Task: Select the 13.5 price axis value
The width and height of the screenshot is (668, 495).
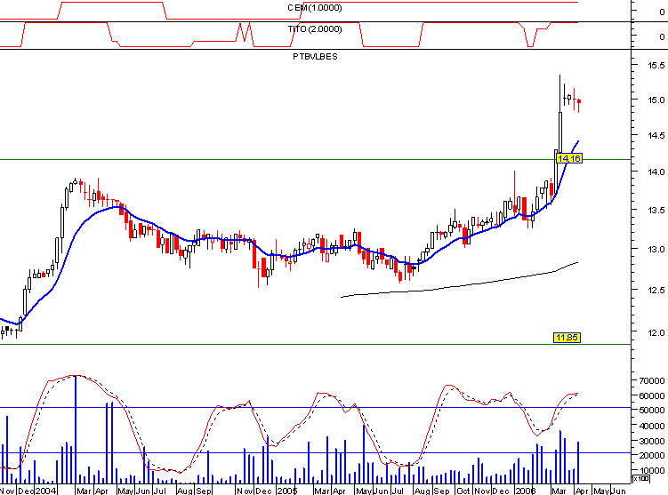Action: click(x=656, y=210)
